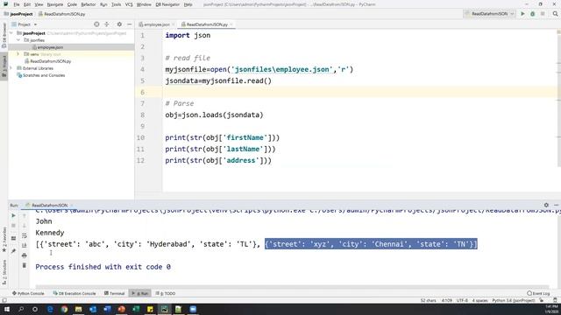This screenshot has width=561, height=315.
Task: Click the Python 3.6 interpreter in status bar
Action: pos(514,301)
